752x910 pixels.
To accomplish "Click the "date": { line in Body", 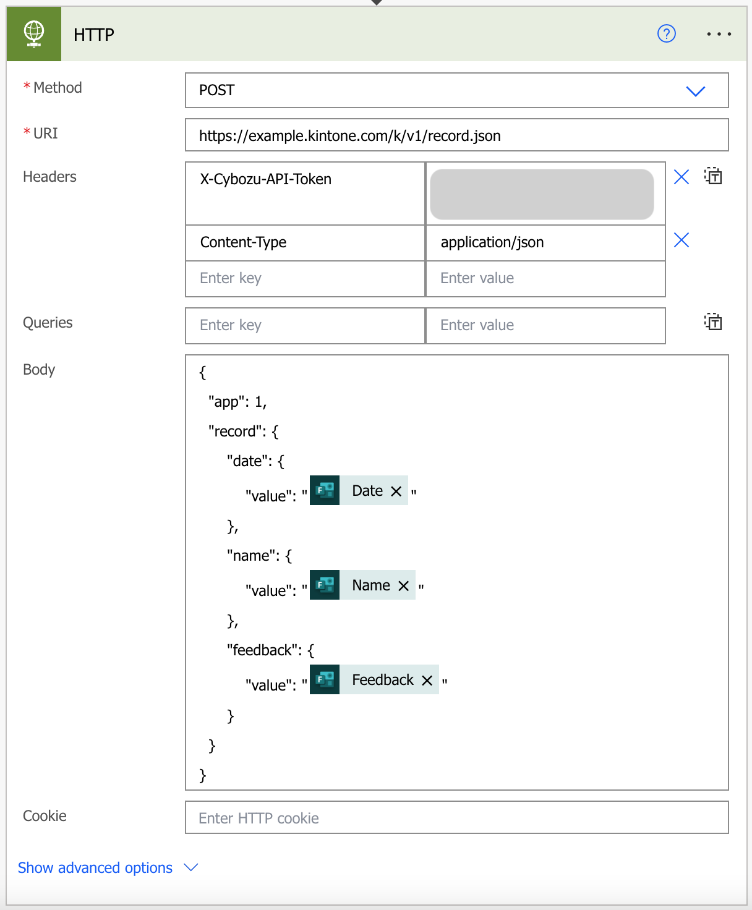I will pyautogui.click(x=255, y=461).
